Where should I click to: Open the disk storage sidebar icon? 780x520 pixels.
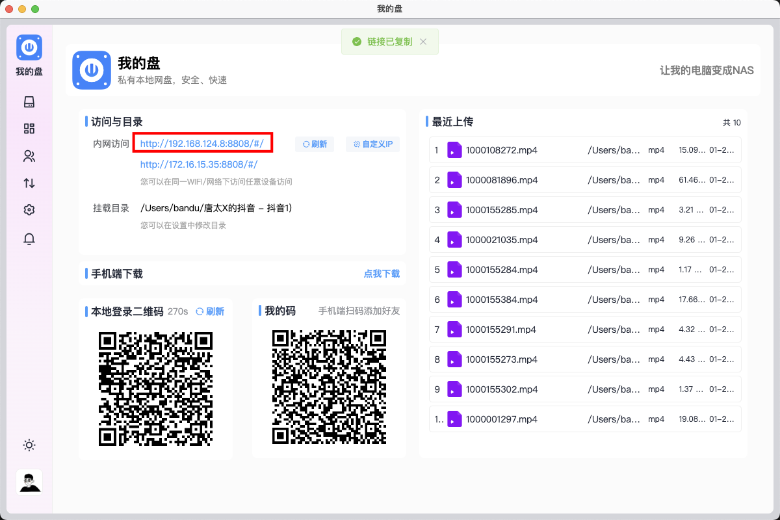click(29, 102)
